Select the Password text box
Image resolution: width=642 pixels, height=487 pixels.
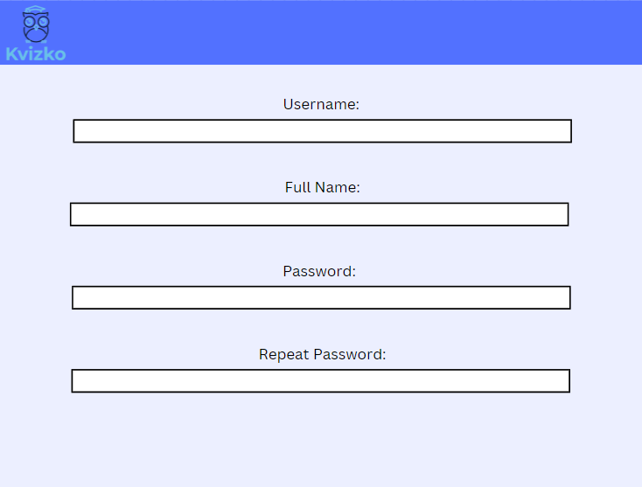(321, 297)
